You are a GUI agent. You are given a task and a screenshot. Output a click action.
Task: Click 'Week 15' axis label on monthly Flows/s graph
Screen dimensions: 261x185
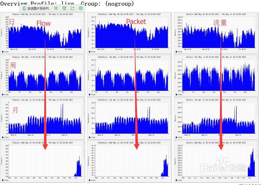pyautogui.click(x=14, y=135)
